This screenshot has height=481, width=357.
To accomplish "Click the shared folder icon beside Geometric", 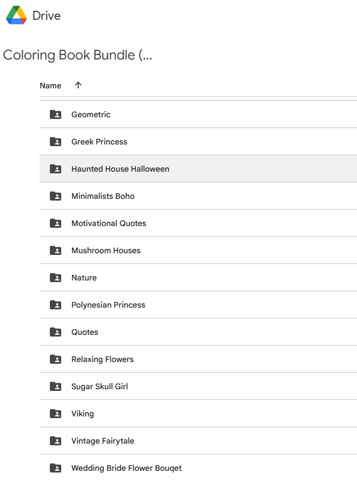I will point(56,114).
